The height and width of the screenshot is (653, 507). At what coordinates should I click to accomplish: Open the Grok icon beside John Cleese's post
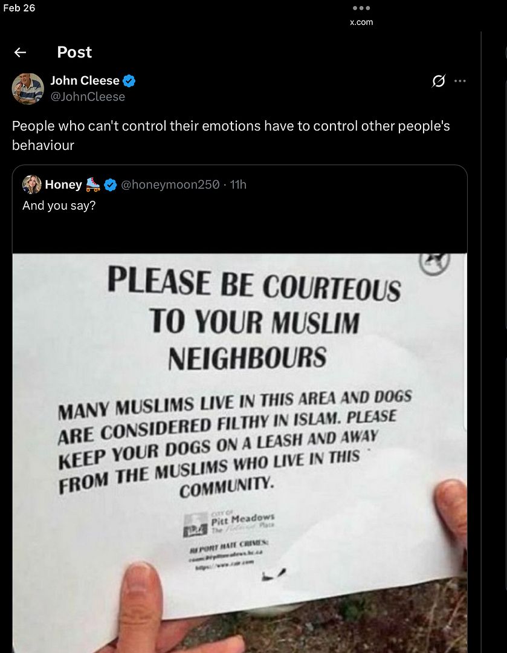pyautogui.click(x=439, y=81)
